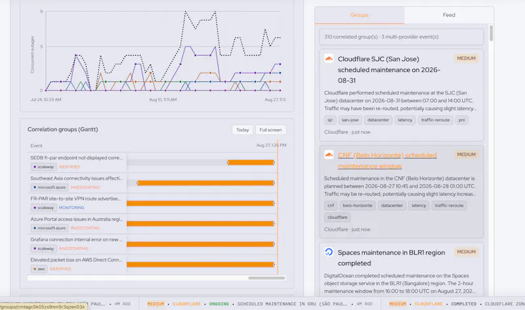Open Gantt chart in Full screen
This screenshot has height=310, width=525.
pyautogui.click(x=270, y=130)
